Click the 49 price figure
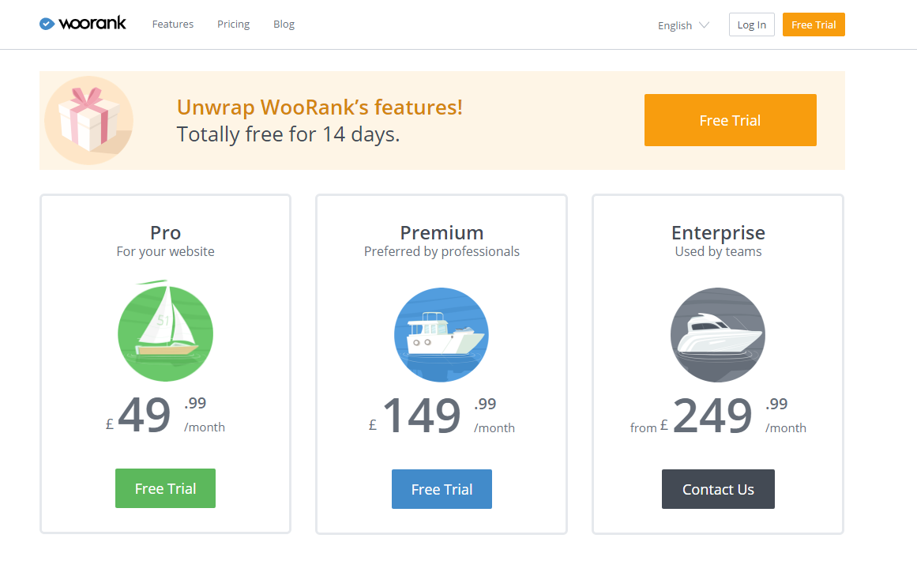Screen dimensions: 917x561 (145, 415)
